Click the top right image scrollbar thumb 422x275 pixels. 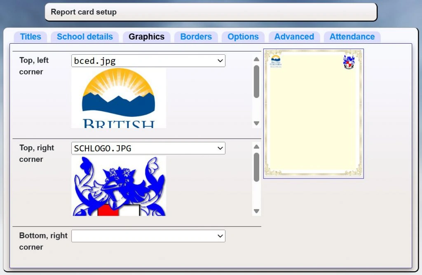click(256, 167)
